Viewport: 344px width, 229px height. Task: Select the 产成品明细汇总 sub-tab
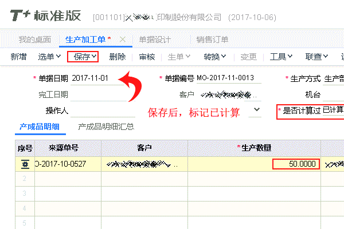tap(106, 126)
